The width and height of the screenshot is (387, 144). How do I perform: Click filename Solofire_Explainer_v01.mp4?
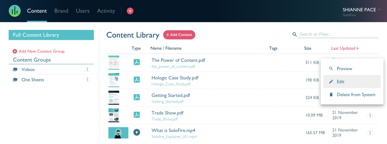click(x=174, y=137)
